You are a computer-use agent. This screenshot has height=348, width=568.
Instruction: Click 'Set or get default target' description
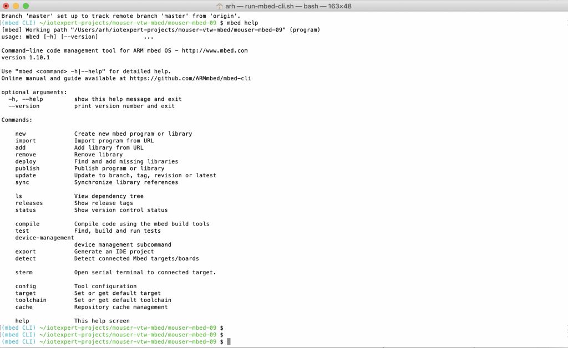[x=118, y=293]
